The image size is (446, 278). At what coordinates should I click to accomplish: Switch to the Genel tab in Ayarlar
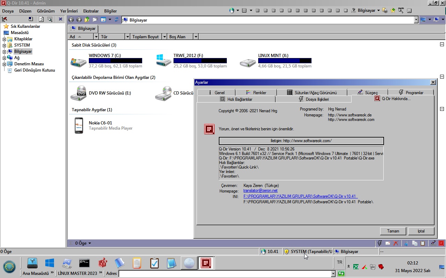pos(216,92)
